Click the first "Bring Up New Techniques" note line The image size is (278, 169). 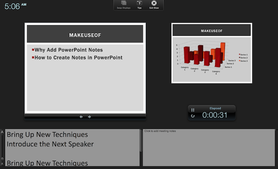(47, 135)
